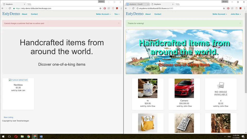247x139 pixels.
Task: Click the ENG language indicator in tray
Action: [x=229, y=136]
